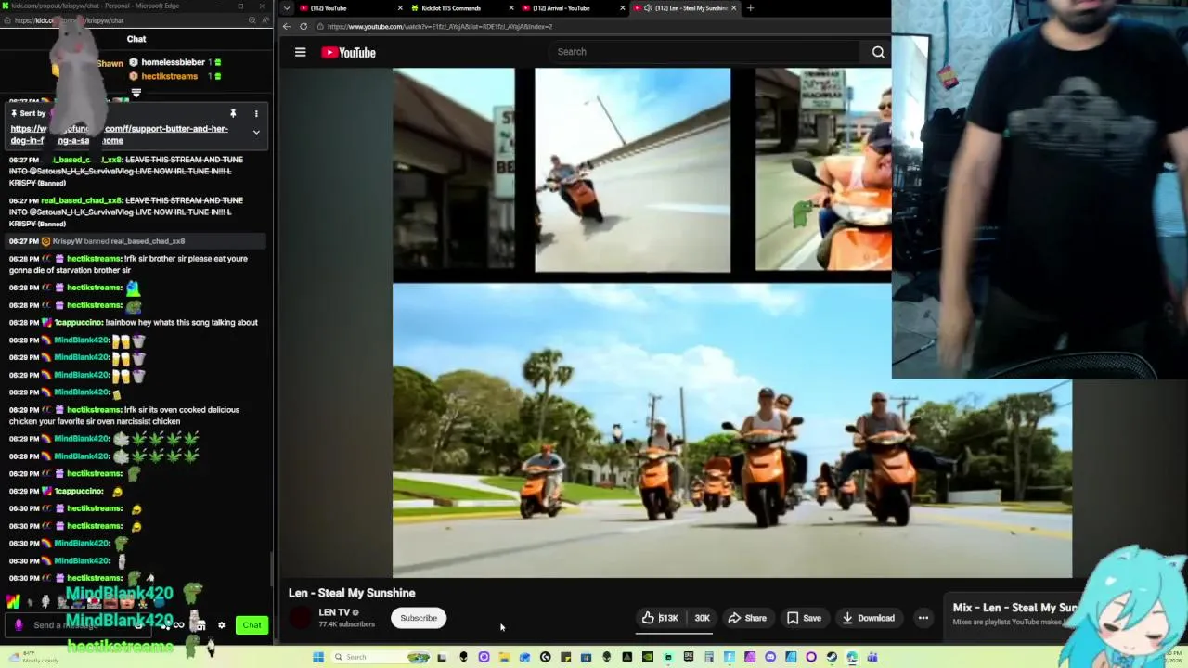Open zoom icon in Kick address bar
The image size is (1188, 668).
252,20
